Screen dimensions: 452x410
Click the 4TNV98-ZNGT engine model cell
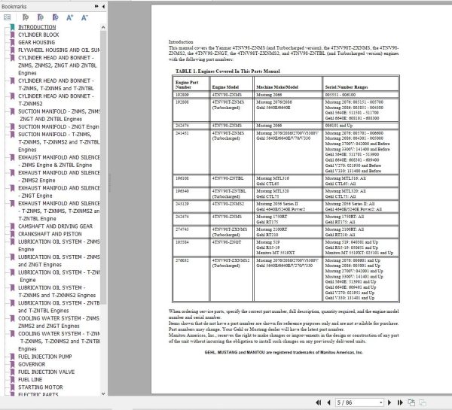[228, 242]
